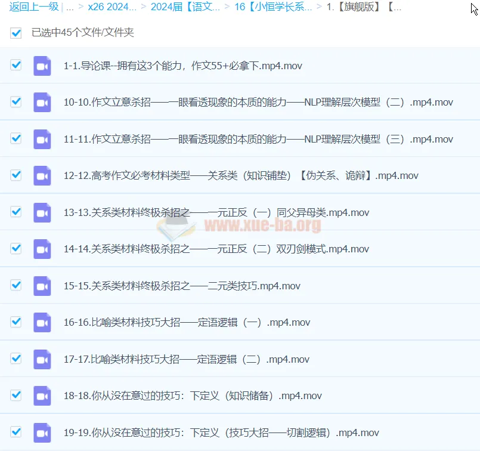Click the video icon for 10-10 NLP理解层次模型（二）
Viewport: 480px width, 451px height.
click(x=42, y=103)
